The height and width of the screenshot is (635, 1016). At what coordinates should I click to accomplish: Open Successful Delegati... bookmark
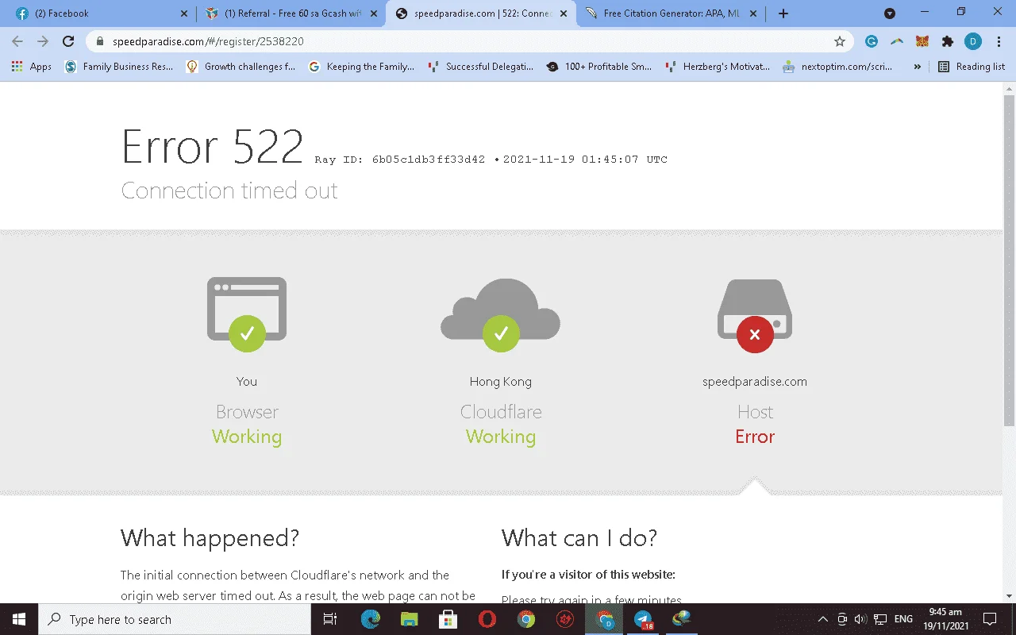pyautogui.click(x=480, y=67)
